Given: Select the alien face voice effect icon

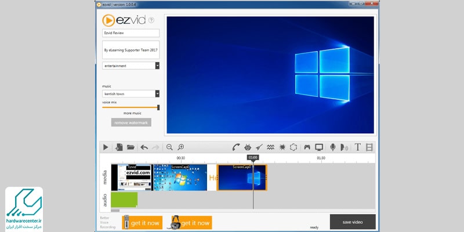Looking at the screenshot, I should pyautogui.click(x=248, y=147).
